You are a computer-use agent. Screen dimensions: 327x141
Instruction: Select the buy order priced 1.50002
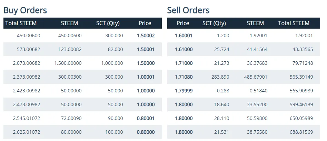[82, 36]
